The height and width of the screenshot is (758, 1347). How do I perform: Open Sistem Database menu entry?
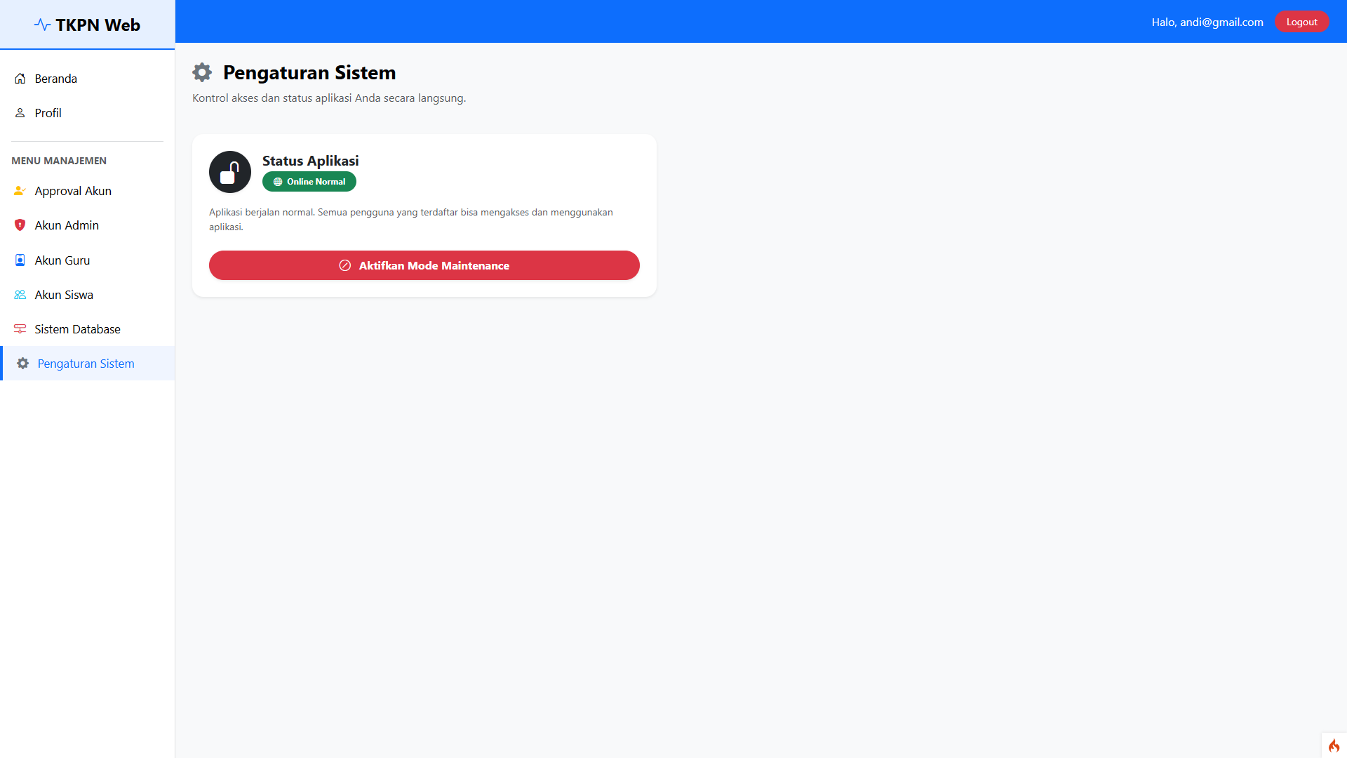click(x=77, y=329)
